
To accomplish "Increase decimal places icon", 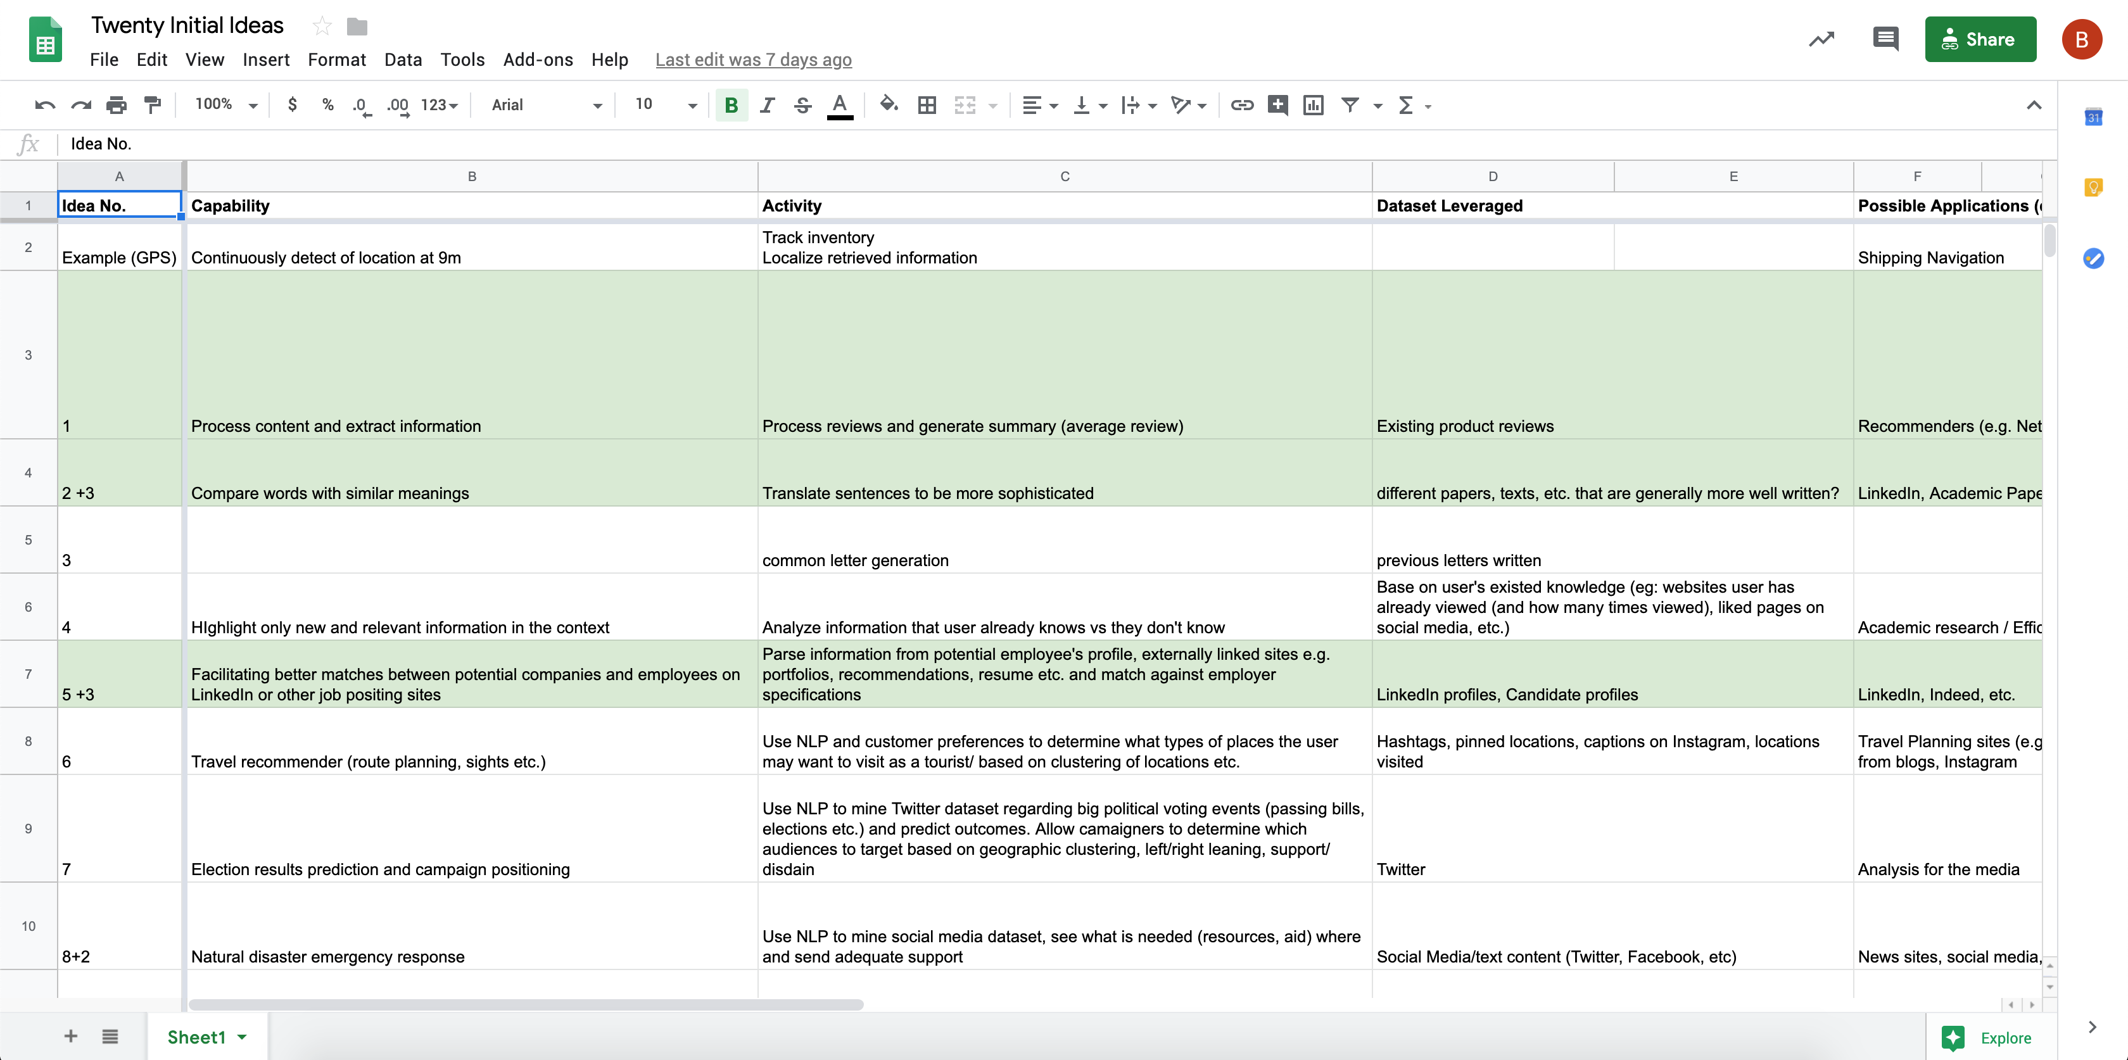I will 398,106.
